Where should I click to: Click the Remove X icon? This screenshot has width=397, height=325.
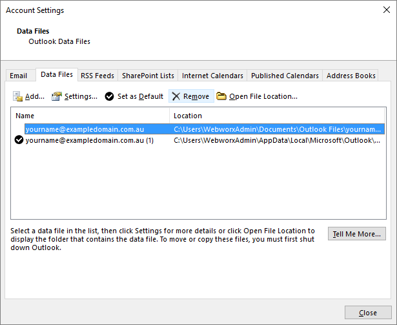click(176, 96)
